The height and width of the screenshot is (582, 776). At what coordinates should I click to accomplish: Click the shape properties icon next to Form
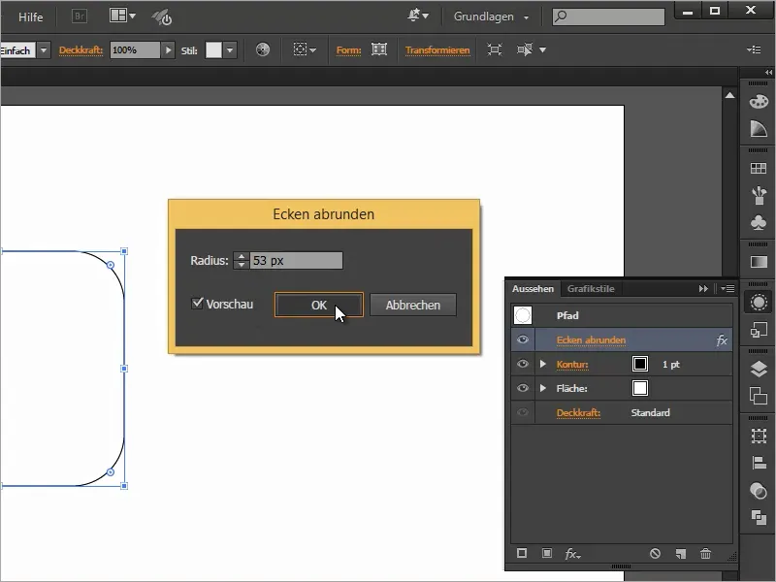[x=379, y=49]
